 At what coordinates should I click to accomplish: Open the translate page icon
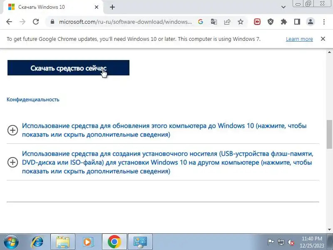(214, 22)
